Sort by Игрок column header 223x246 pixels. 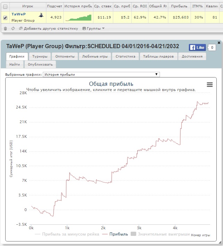[x=28, y=6]
